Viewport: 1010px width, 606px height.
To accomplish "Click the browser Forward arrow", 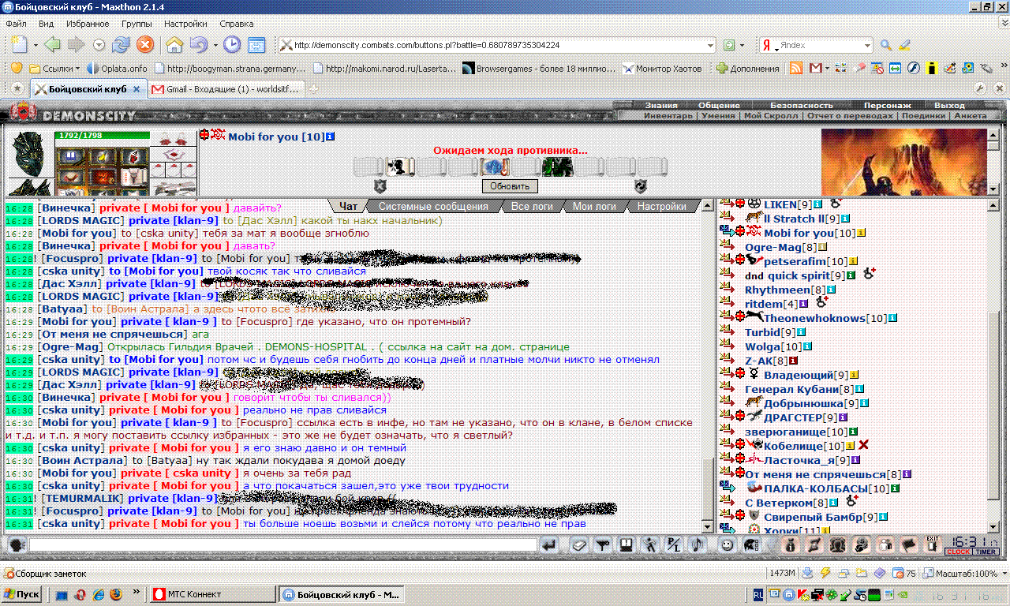I will (76, 45).
